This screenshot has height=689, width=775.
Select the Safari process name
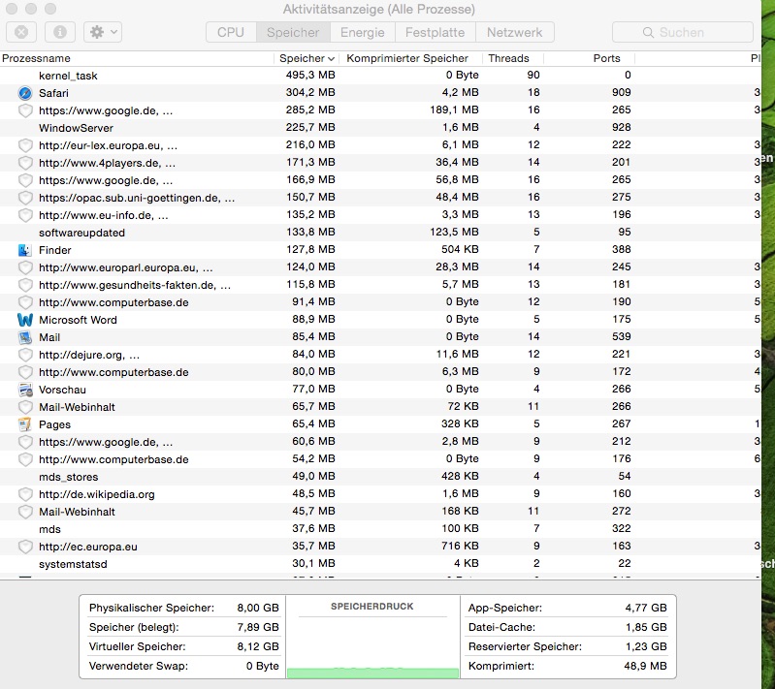[53, 93]
